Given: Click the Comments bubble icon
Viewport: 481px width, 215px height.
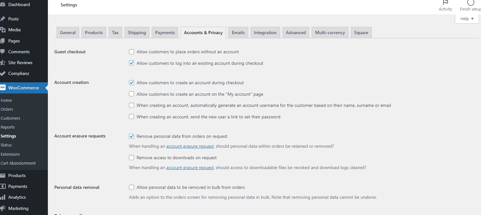Looking at the screenshot, I should coord(3,52).
